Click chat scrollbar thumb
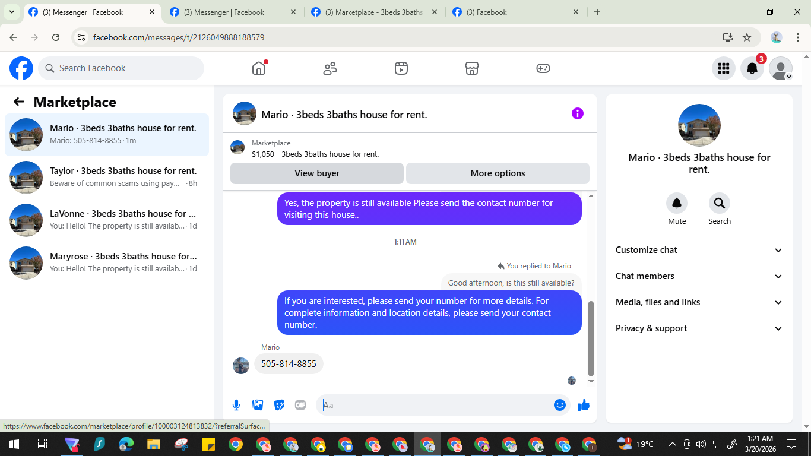 [x=591, y=338]
